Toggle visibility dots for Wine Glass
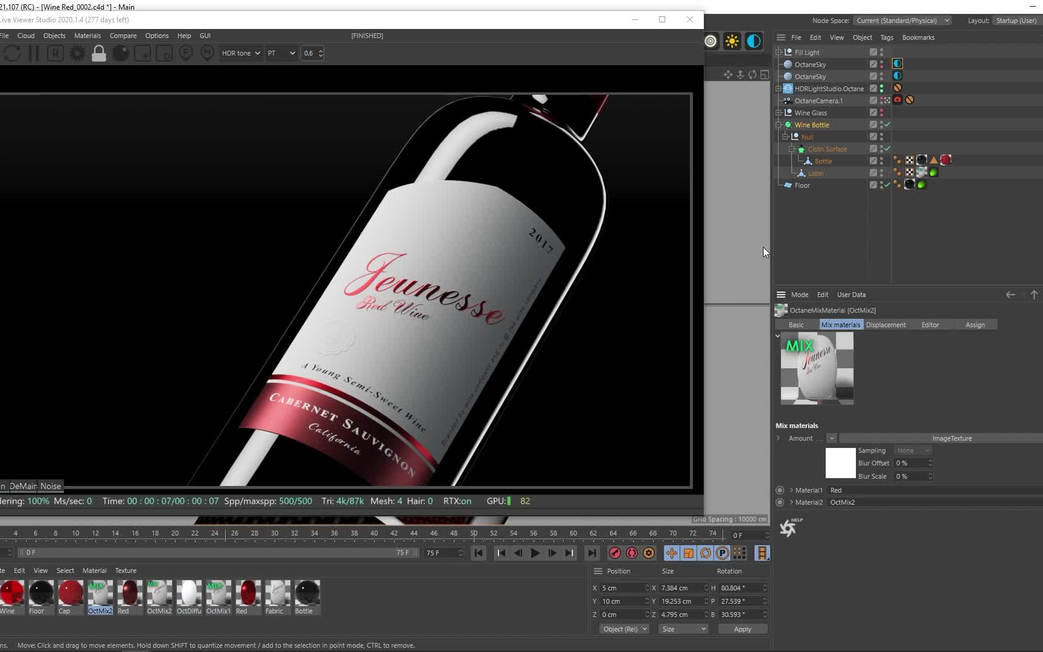The image size is (1043, 652). 881,113
